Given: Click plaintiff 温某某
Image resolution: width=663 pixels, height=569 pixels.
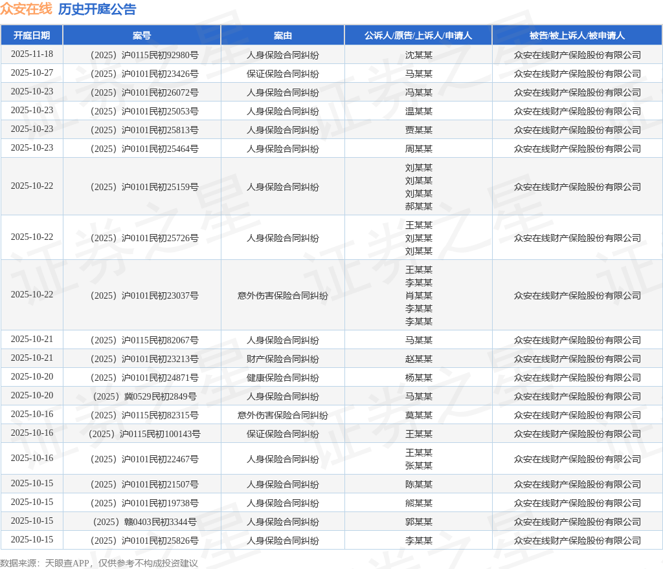Looking at the screenshot, I should (419, 111).
